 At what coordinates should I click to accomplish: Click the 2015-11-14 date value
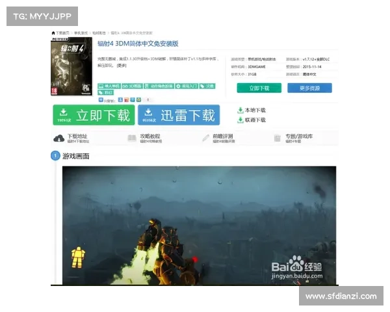[x=312, y=67]
